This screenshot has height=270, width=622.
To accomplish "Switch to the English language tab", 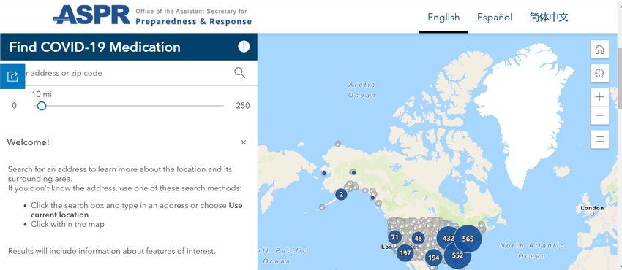I will 443,18.
